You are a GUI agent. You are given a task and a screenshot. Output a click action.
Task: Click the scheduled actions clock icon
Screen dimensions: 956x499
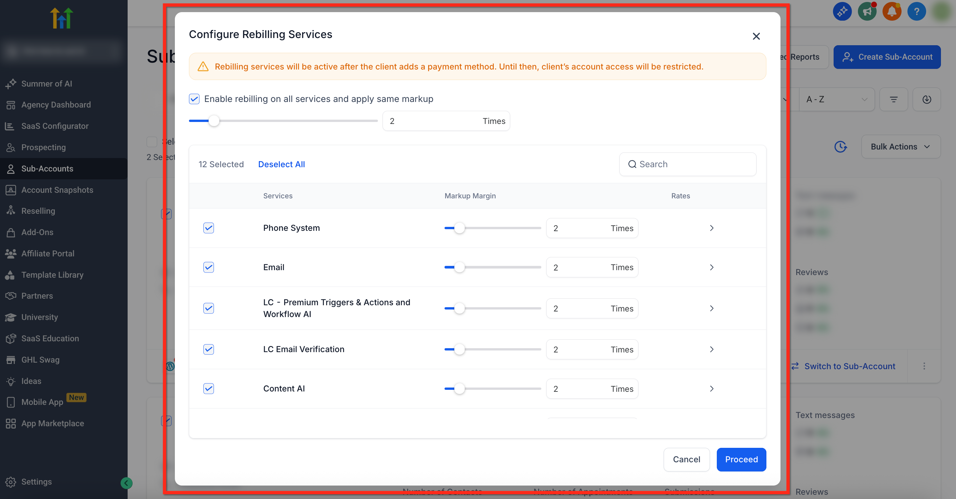(841, 147)
